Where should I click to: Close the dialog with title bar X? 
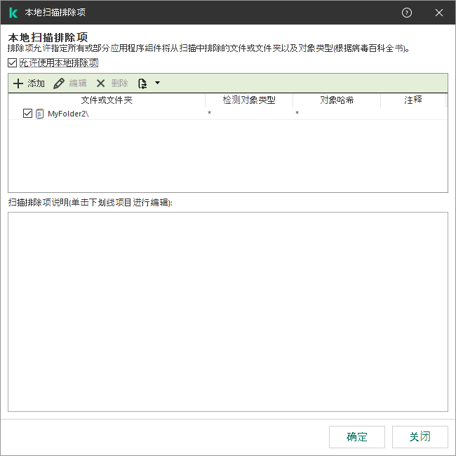click(x=439, y=13)
